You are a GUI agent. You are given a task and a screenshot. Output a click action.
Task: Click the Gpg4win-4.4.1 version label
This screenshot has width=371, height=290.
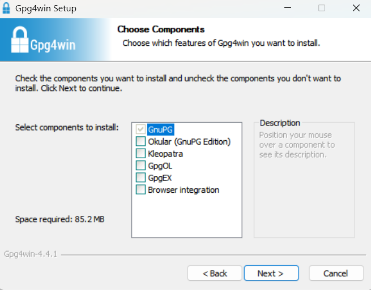tap(31, 254)
